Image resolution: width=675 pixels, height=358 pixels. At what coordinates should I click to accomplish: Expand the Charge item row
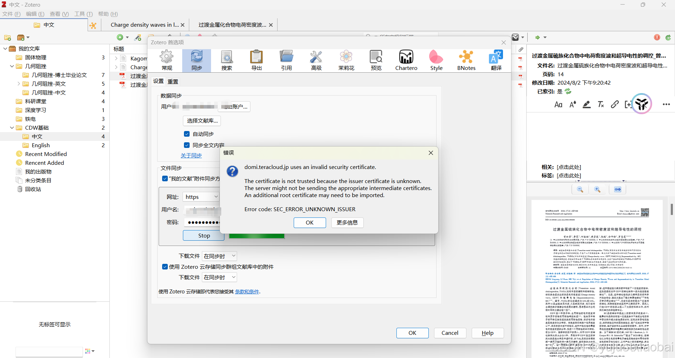click(x=116, y=67)
